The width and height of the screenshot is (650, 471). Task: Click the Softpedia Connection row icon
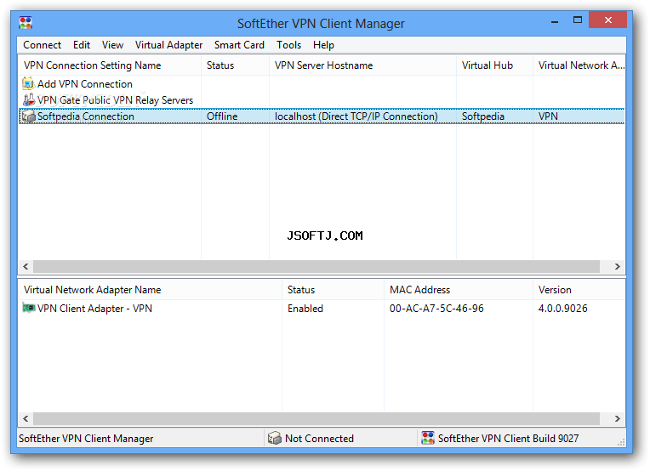pos(28,116)
